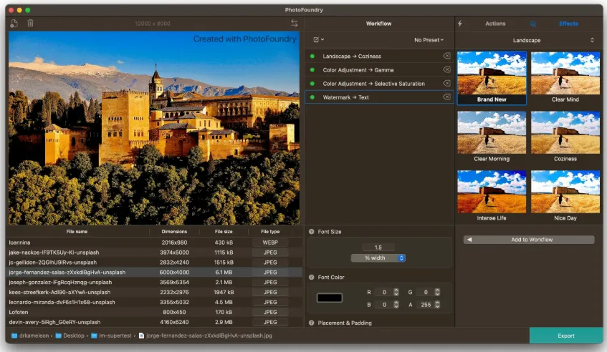Open WEBP file type selector for Ioannina
607x352 pixels.
pos(270,243)
